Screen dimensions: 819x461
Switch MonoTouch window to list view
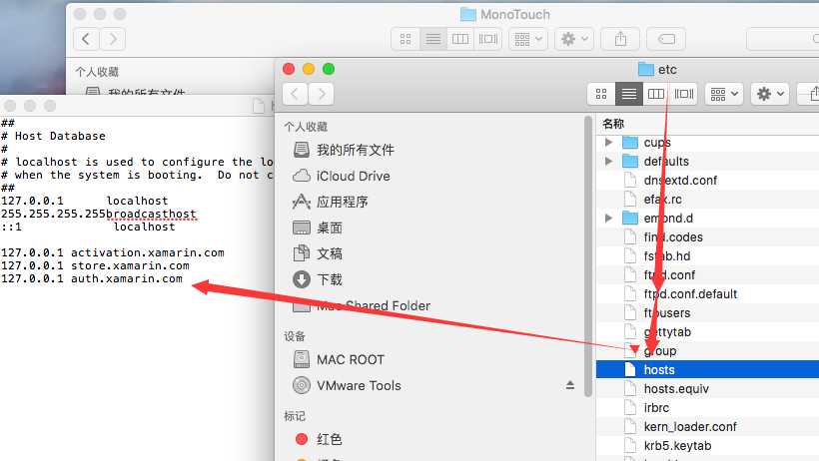(433, 39)
